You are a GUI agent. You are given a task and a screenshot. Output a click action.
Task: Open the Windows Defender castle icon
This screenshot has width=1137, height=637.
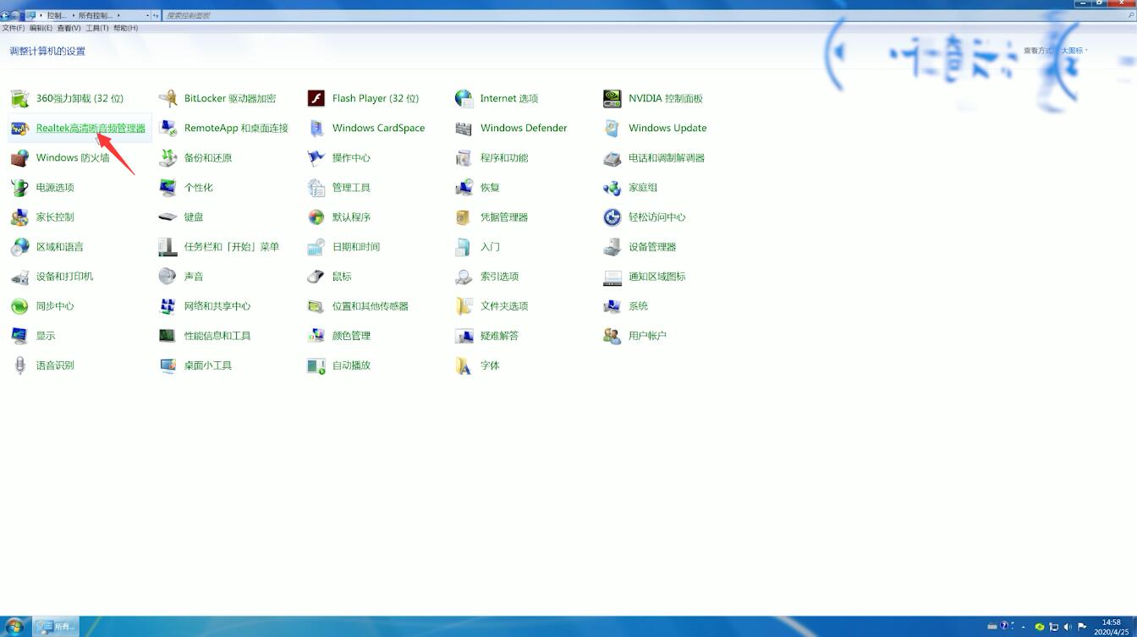464,129
